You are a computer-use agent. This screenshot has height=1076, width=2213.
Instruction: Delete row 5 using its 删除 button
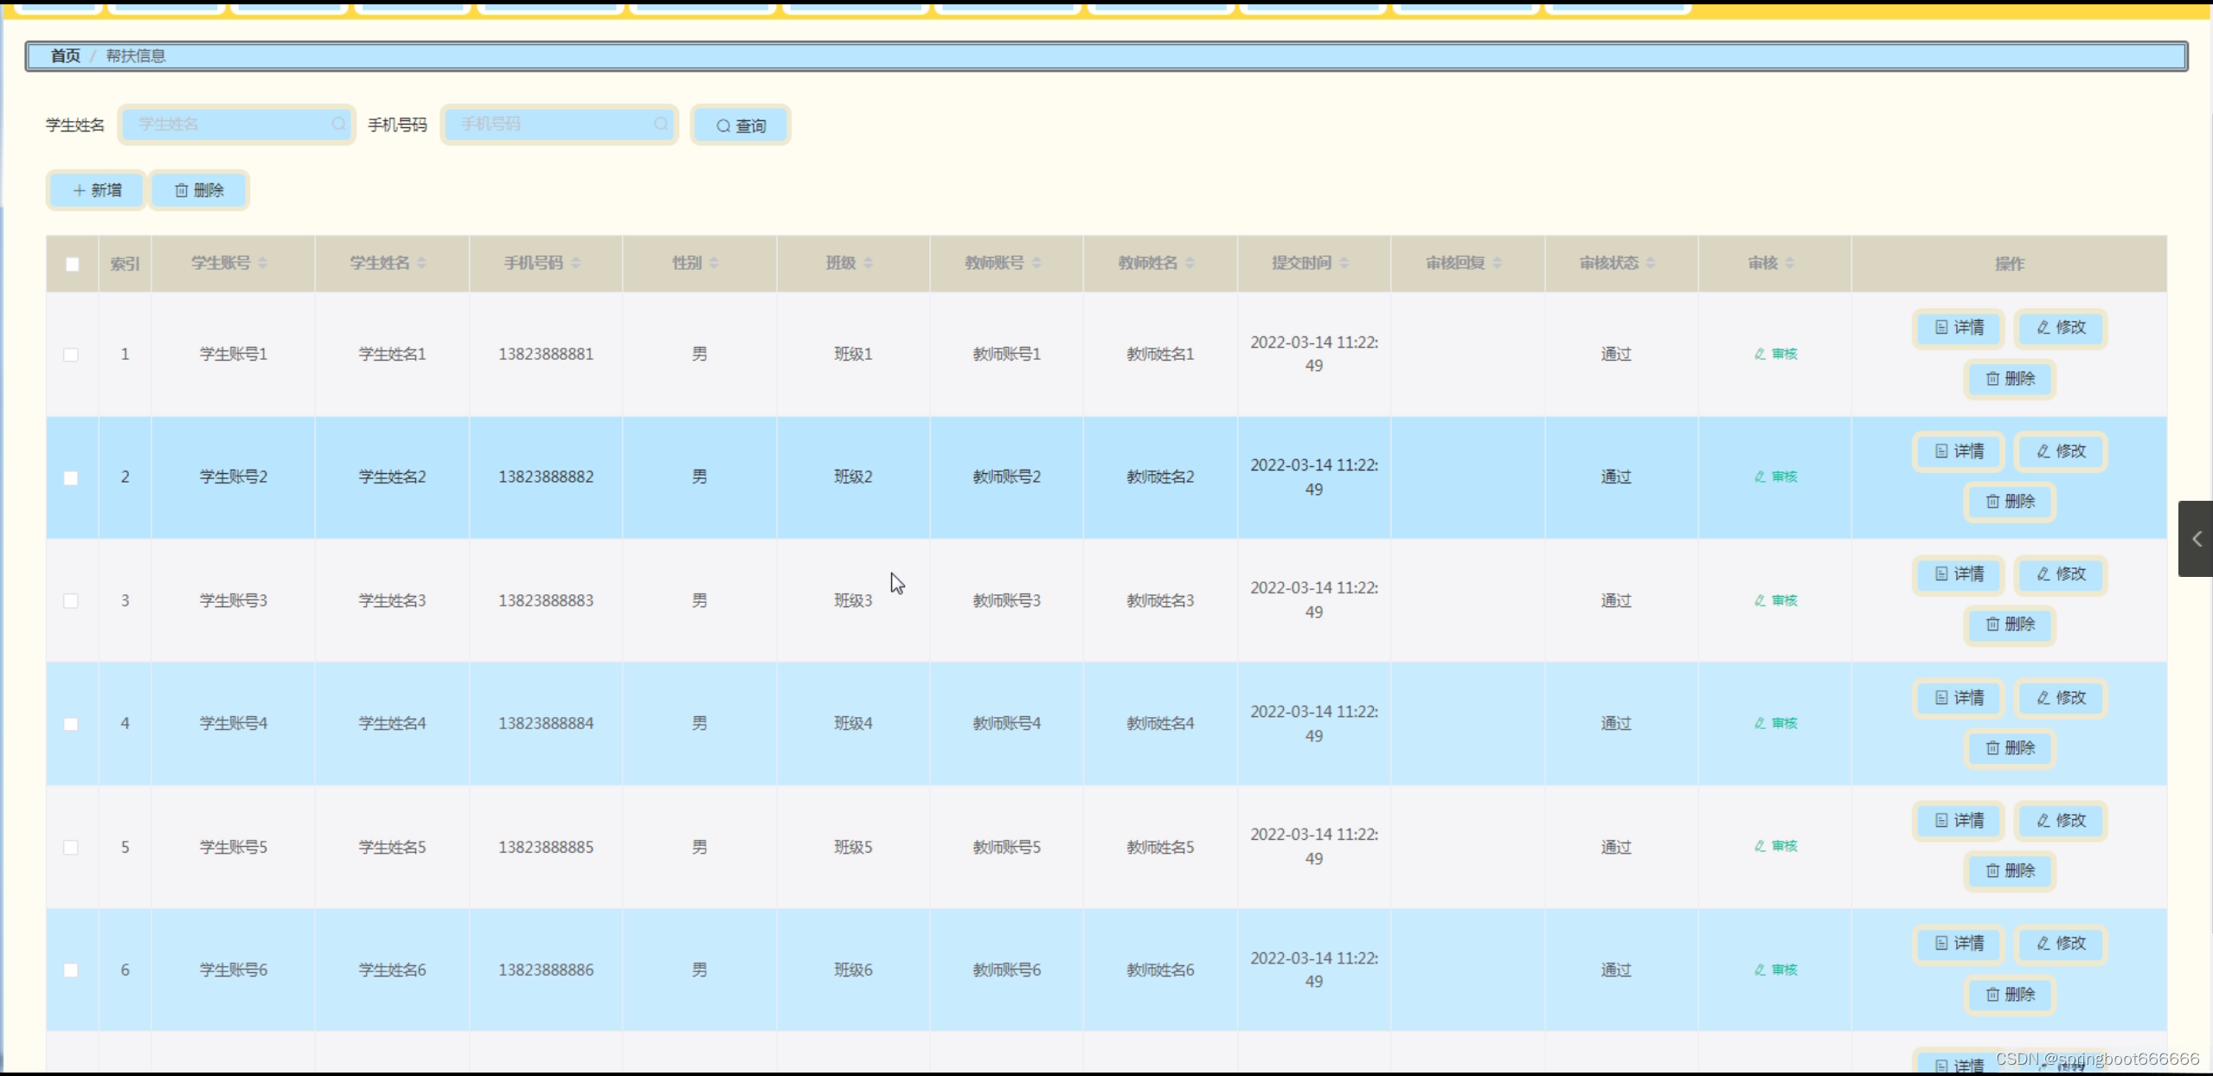coord(2010,871)
